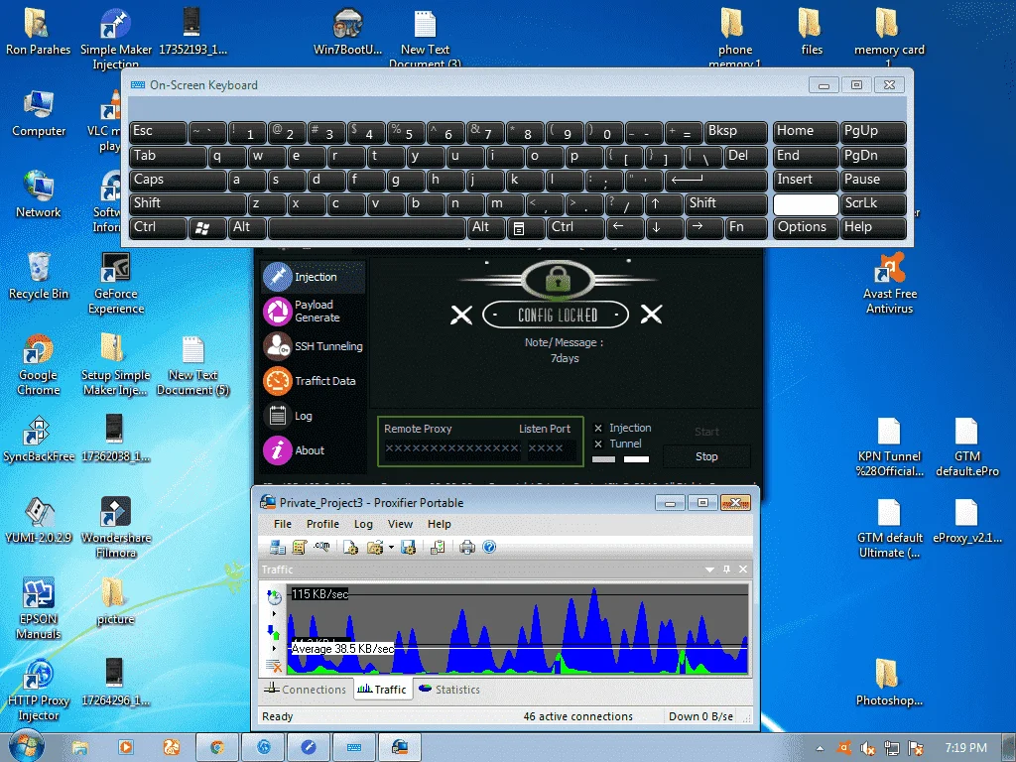Toggle the Injection checkbox in injector
1016x762 pixels.
(x=598, y=429)
